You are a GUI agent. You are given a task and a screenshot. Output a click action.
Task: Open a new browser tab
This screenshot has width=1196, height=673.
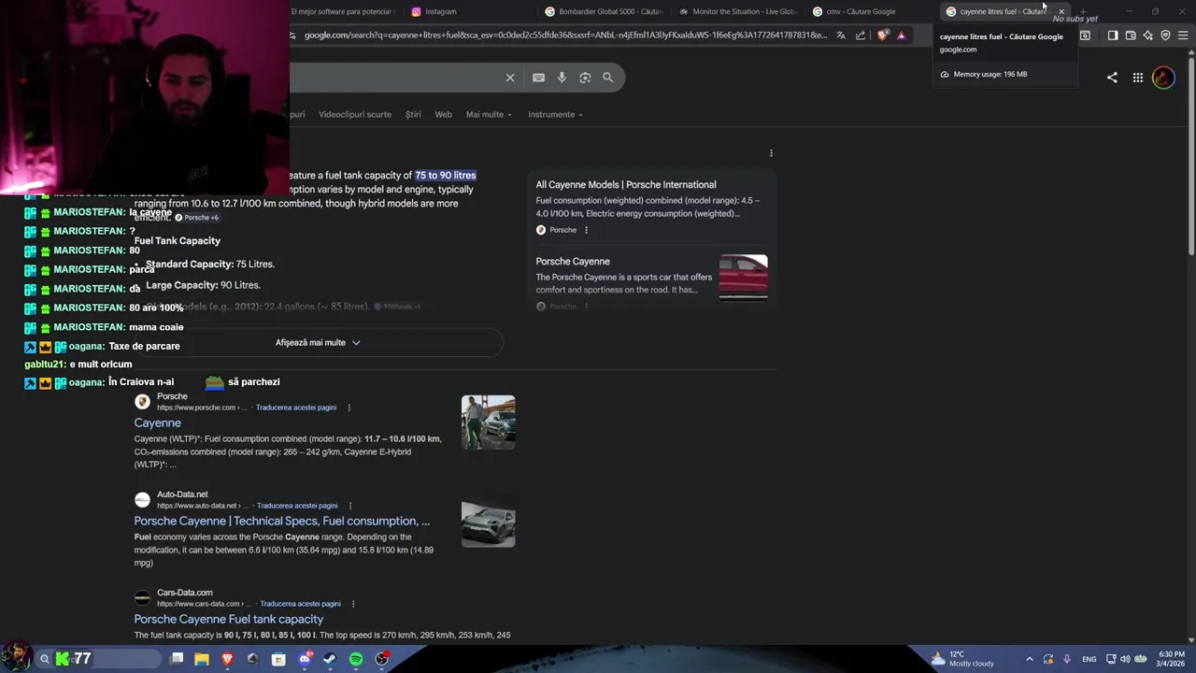tap(1083, 11)
